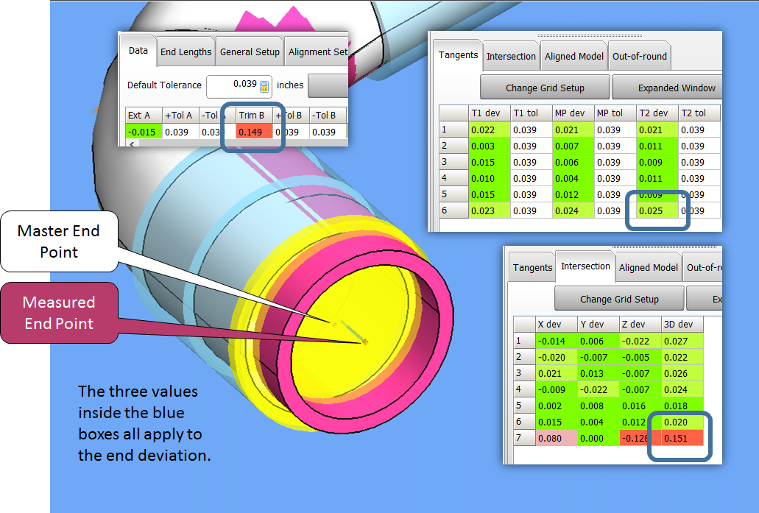The height and width of the screenshot is (513, 759).
Task: Open the calculator icon beside Default Tolerance
Action: point(265,86)
